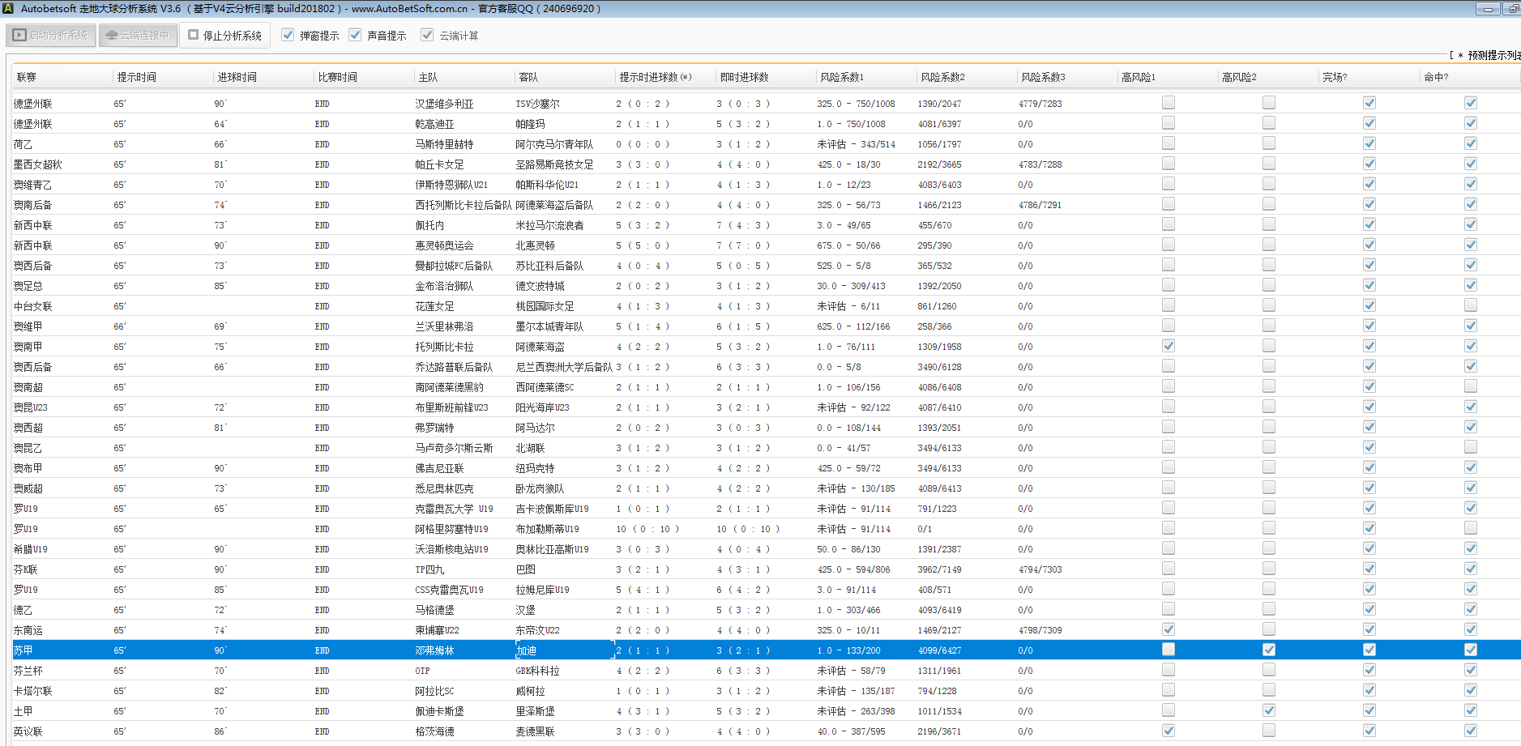Toggle the 云端计算 cloud computing checkbox

coord(427,35)
